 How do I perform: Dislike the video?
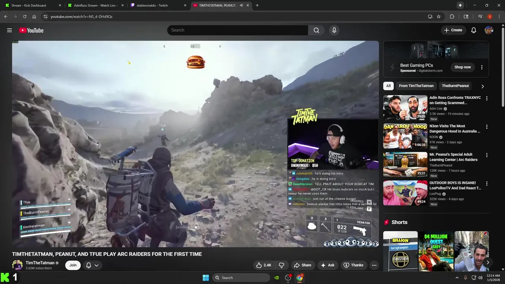(x=282, y=265)
